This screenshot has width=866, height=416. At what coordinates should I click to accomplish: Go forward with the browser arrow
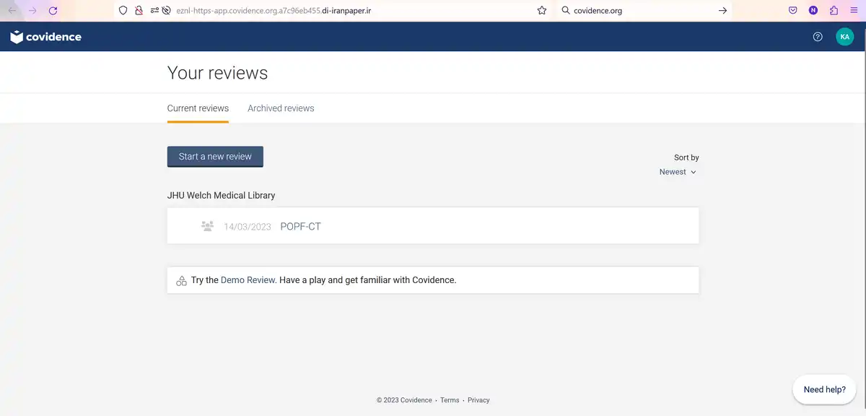[x=32, y=11]
